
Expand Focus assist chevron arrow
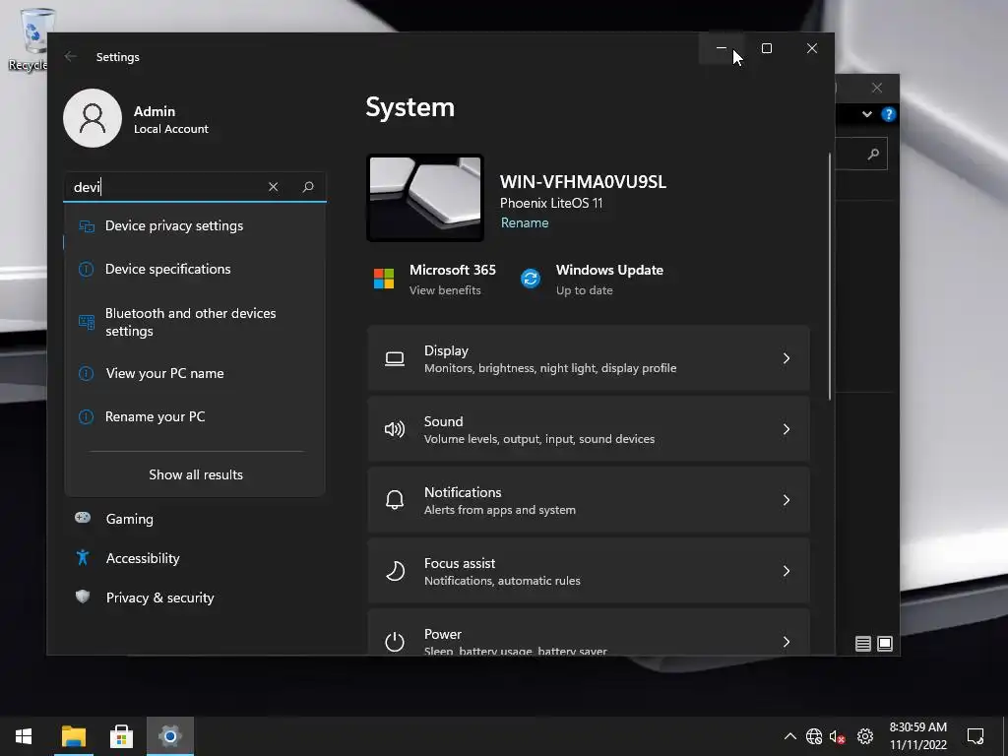(x=787, y=571)
